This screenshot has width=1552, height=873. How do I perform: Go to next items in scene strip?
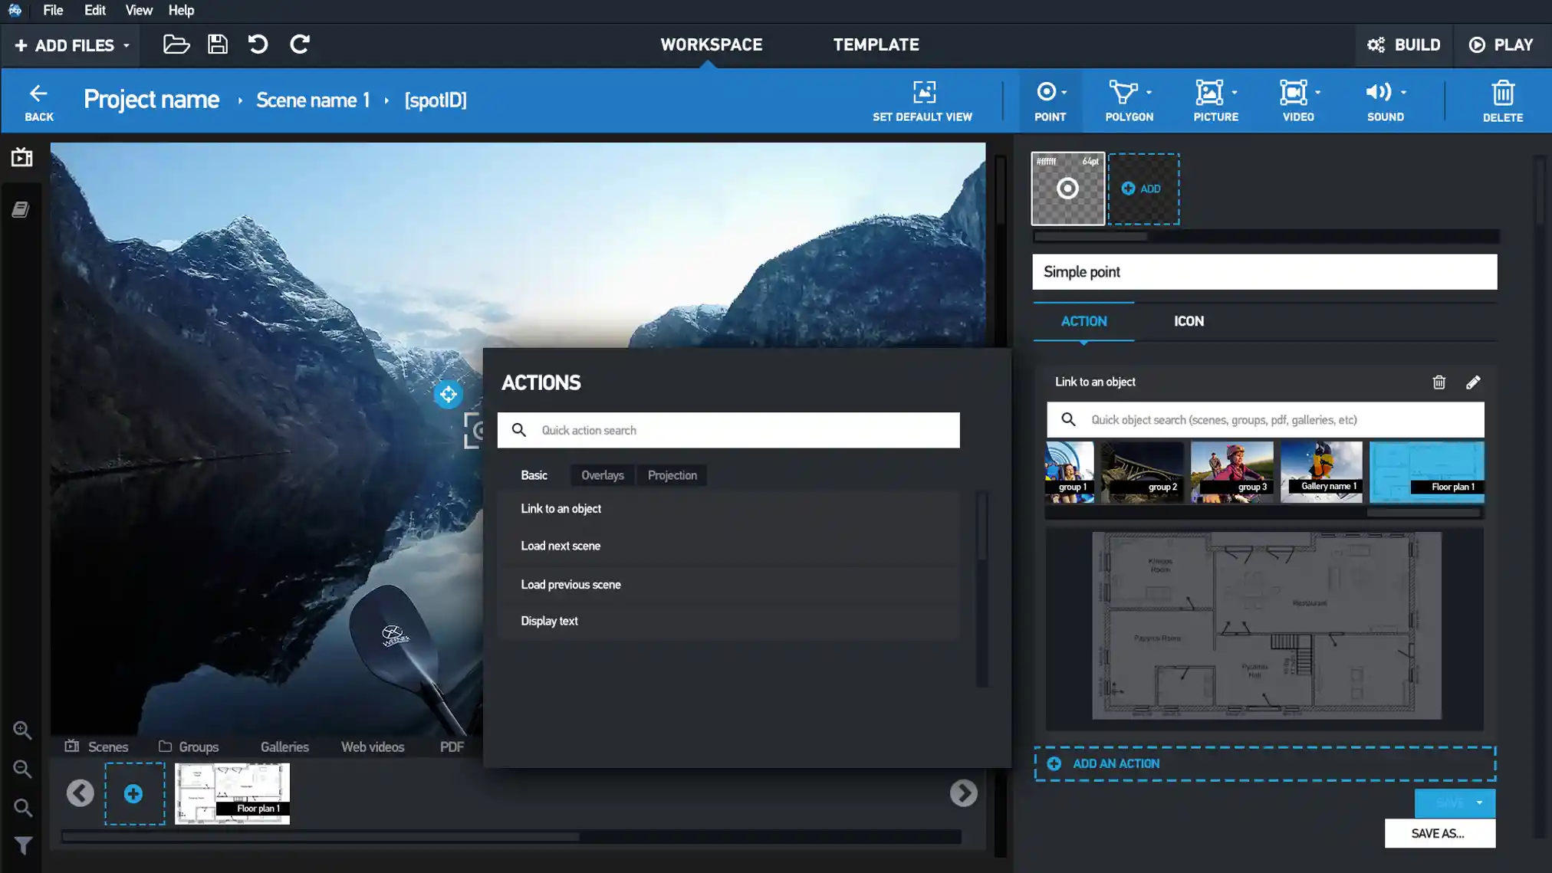click(x=963, y=793)
